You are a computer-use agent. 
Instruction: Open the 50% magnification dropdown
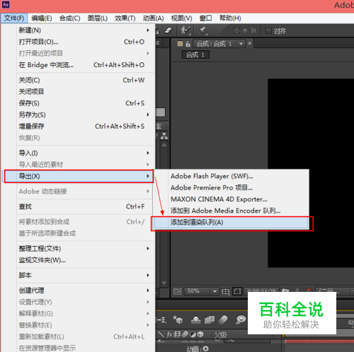[x=202, y=291]
